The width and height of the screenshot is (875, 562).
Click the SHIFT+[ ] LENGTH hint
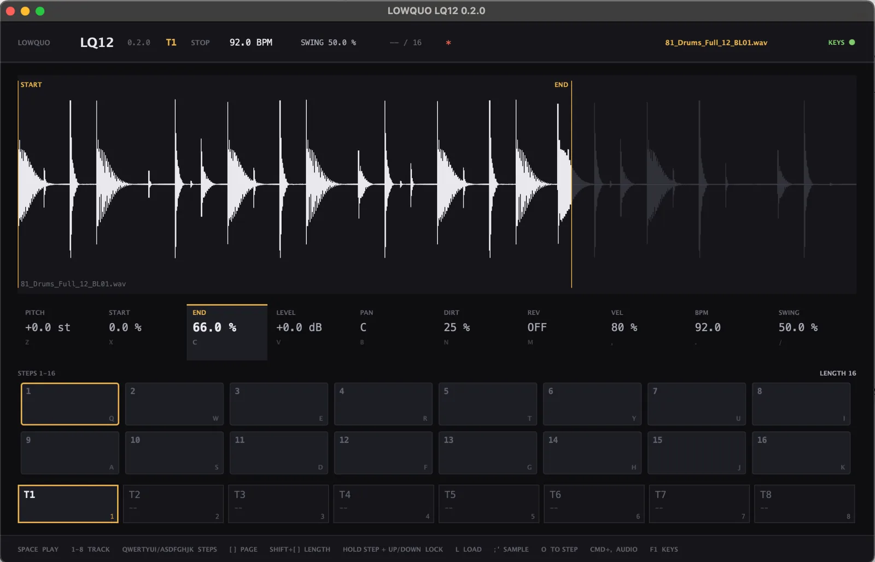coord(300,549)
